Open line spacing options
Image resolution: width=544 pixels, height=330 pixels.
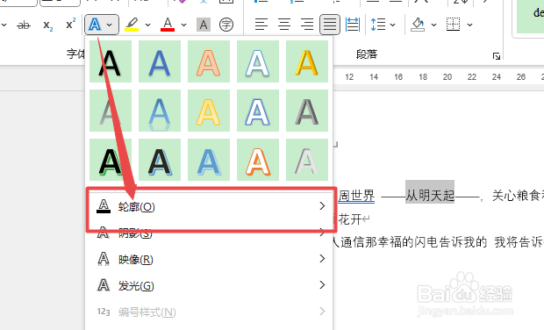tap(378, 25)
